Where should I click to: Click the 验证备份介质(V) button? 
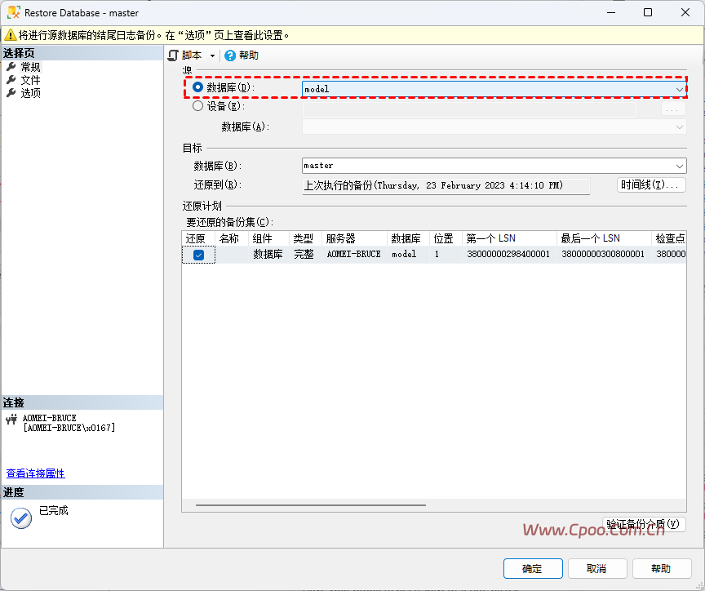click(x=644, y=524)
